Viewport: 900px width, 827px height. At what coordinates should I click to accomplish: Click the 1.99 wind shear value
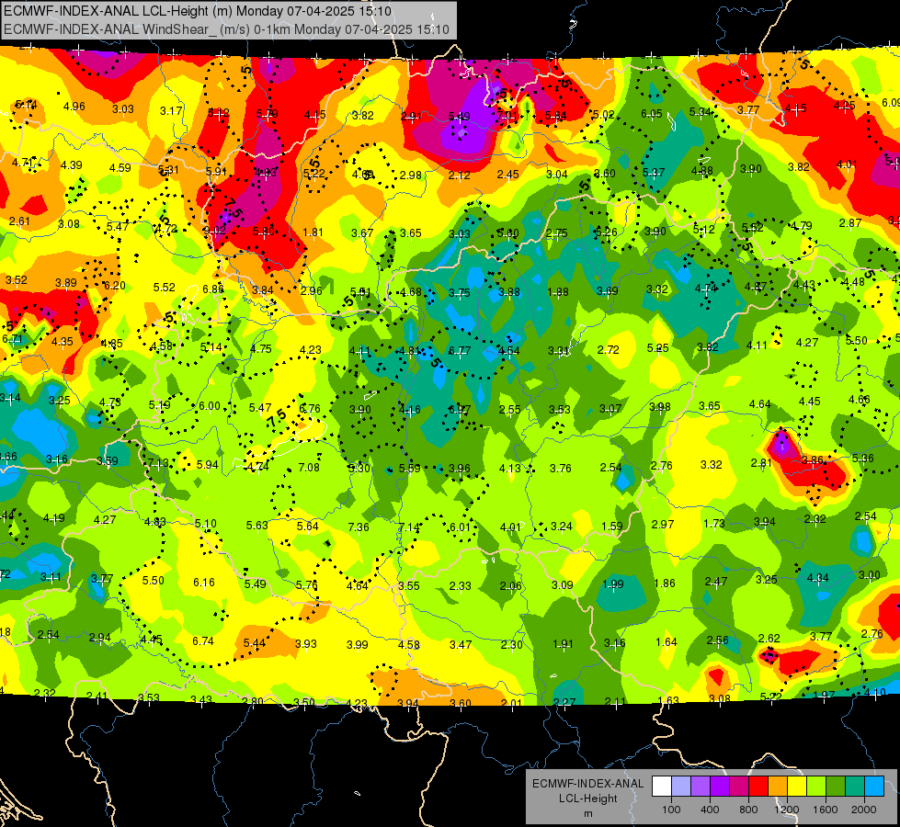point(613,584)
